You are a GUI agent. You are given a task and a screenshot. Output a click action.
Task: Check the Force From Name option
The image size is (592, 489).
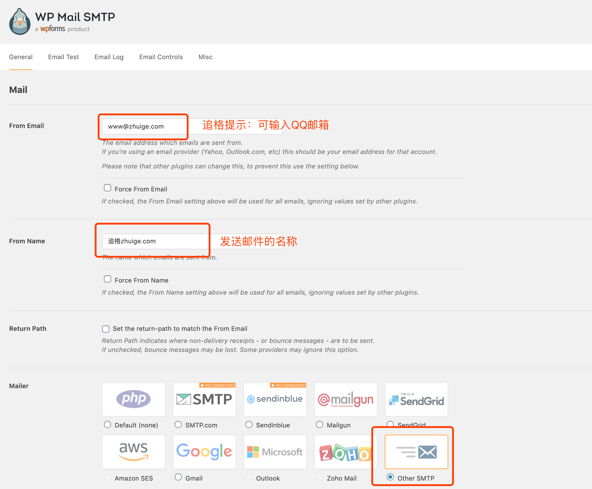(x=108, y=279)
